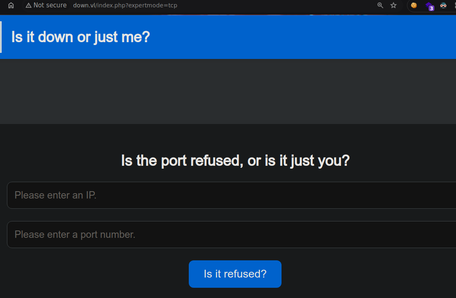
Task: Click the partially visible extensions icon
Action: click(x=454, y=5)
